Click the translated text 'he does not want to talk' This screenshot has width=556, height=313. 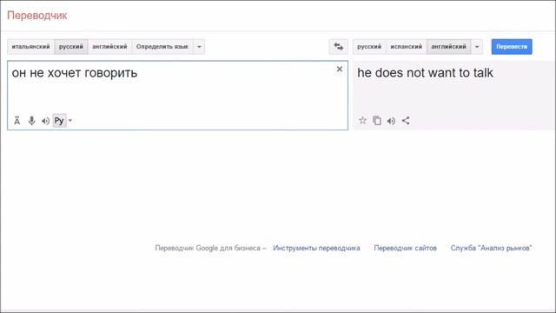(425, 73)
